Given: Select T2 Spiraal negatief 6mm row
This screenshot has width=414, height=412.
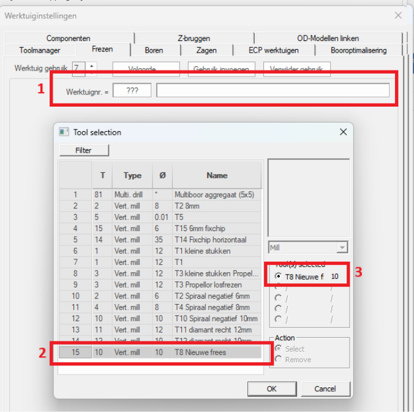Looking at the screenshot, I should 160,296.
